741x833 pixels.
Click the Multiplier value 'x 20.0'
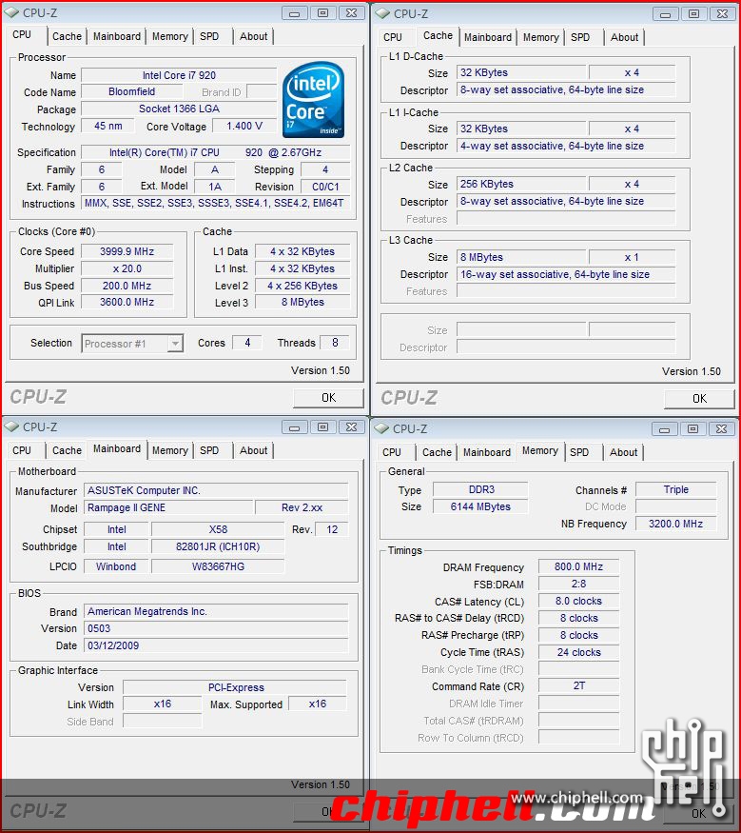pyautogui.click(x=127, y=268)
